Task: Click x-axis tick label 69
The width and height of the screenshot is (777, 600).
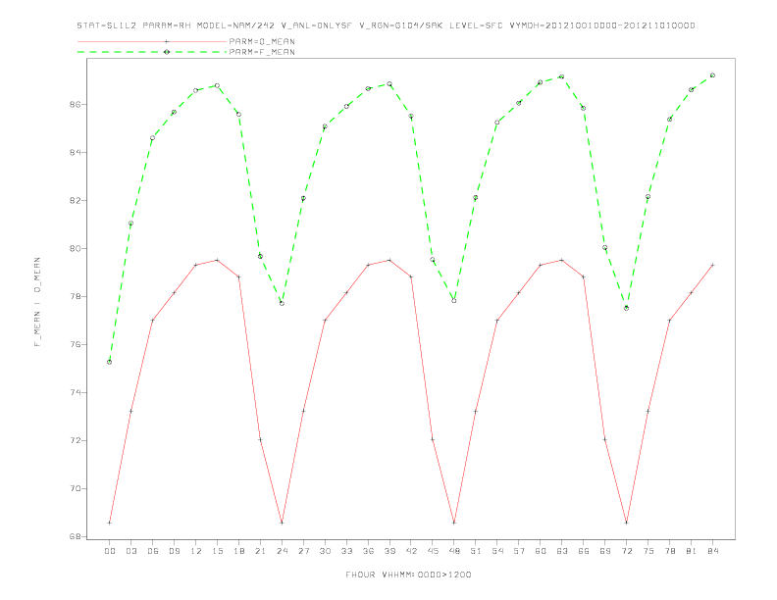Action: 605,551
